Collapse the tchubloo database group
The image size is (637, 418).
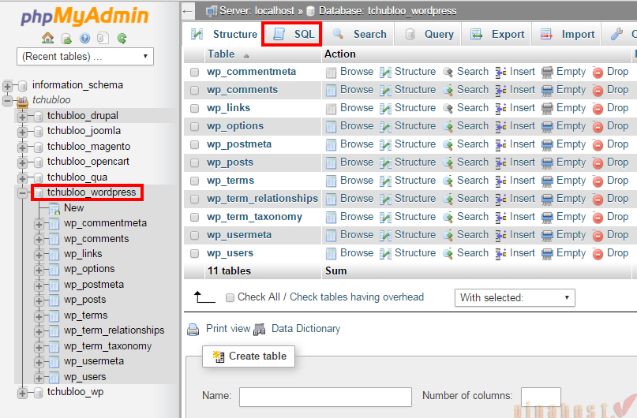click(x=7, y=100)
